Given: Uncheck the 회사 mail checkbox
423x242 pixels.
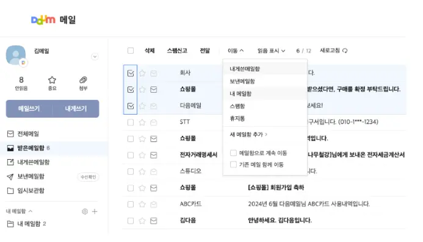Looking at the screenshot, I should [131, 73].
